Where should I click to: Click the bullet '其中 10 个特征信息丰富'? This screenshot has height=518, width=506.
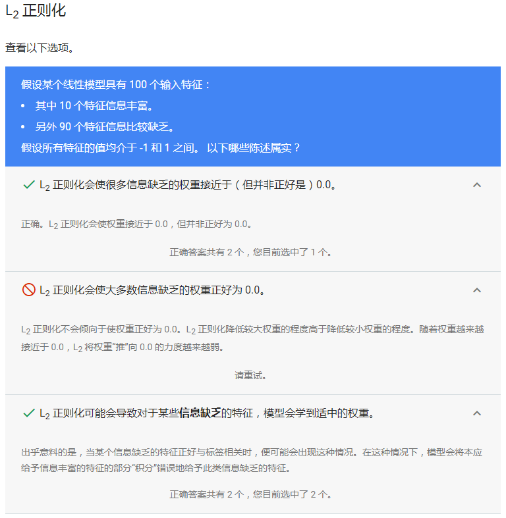pos(98,106)
